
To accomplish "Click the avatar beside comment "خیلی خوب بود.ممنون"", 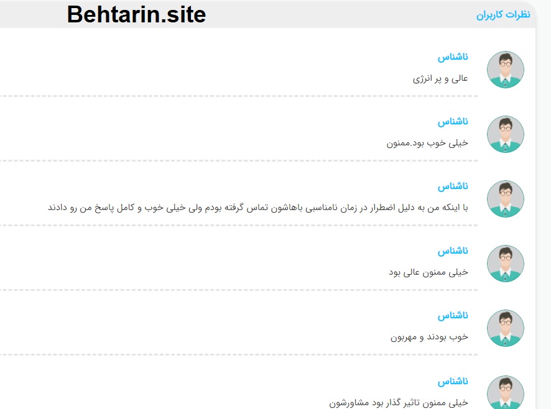I will tap(506, 134).
